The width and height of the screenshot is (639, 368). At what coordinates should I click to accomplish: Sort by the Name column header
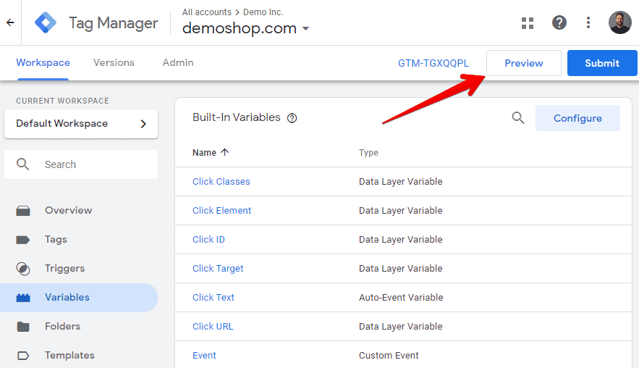click(204, 153)
